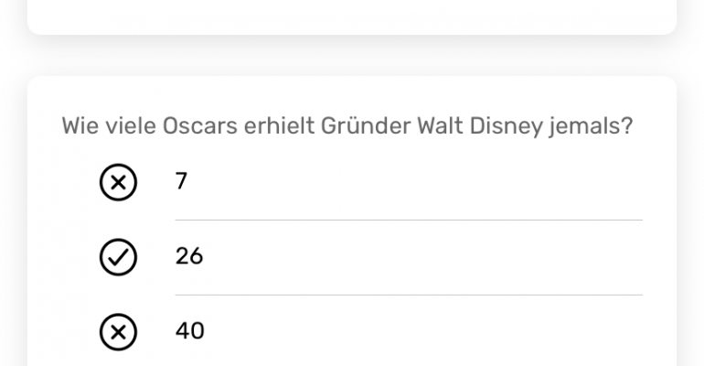This screenshot has width=704, height=366.
Task: Click the empty row area right of 40
Action: click(x=424, y=331)
